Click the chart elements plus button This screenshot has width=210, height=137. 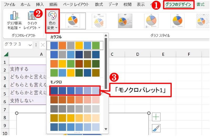tap(156, 117)
